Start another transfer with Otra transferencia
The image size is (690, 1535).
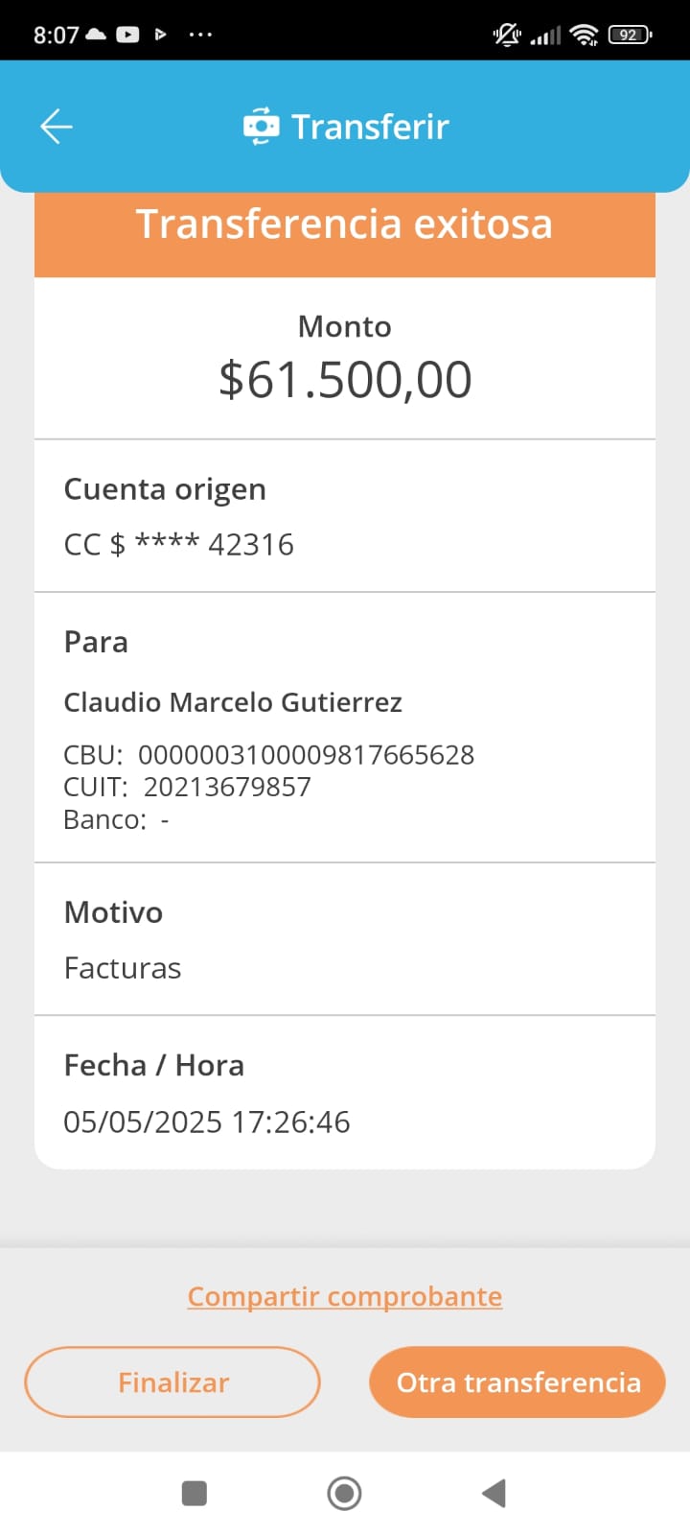click(517, 1382)
